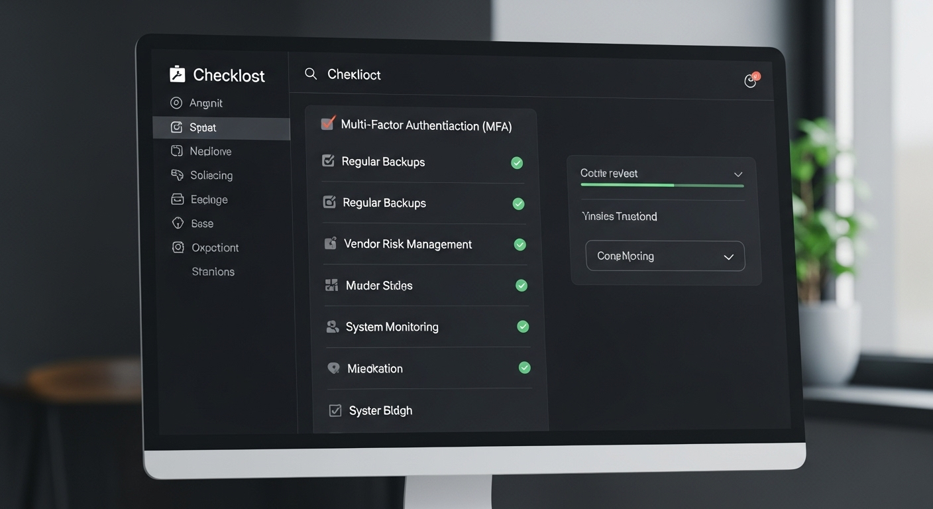Click the icon beside Vendor Risk Management
The image size is (933, 509).
click(x=330, y=244)
